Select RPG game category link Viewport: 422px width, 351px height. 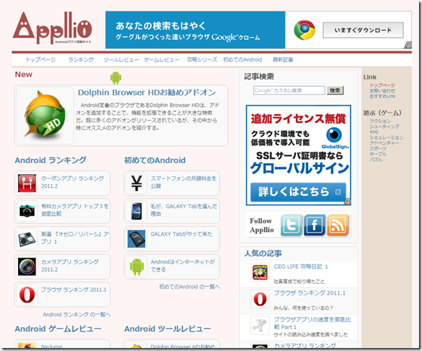(x=374, y=132)
